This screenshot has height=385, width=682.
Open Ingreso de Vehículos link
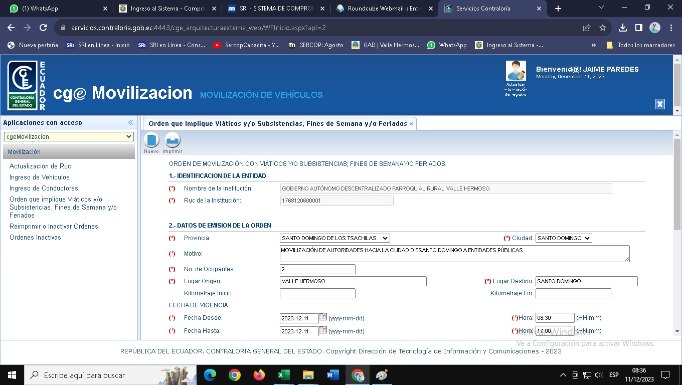40,177
